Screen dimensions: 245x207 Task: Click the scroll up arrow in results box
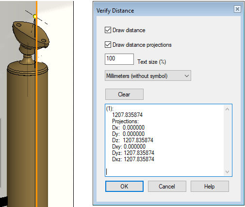point(227,109)
